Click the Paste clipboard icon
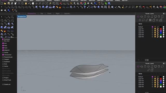 pyautogui.click(x=26, y=3)
